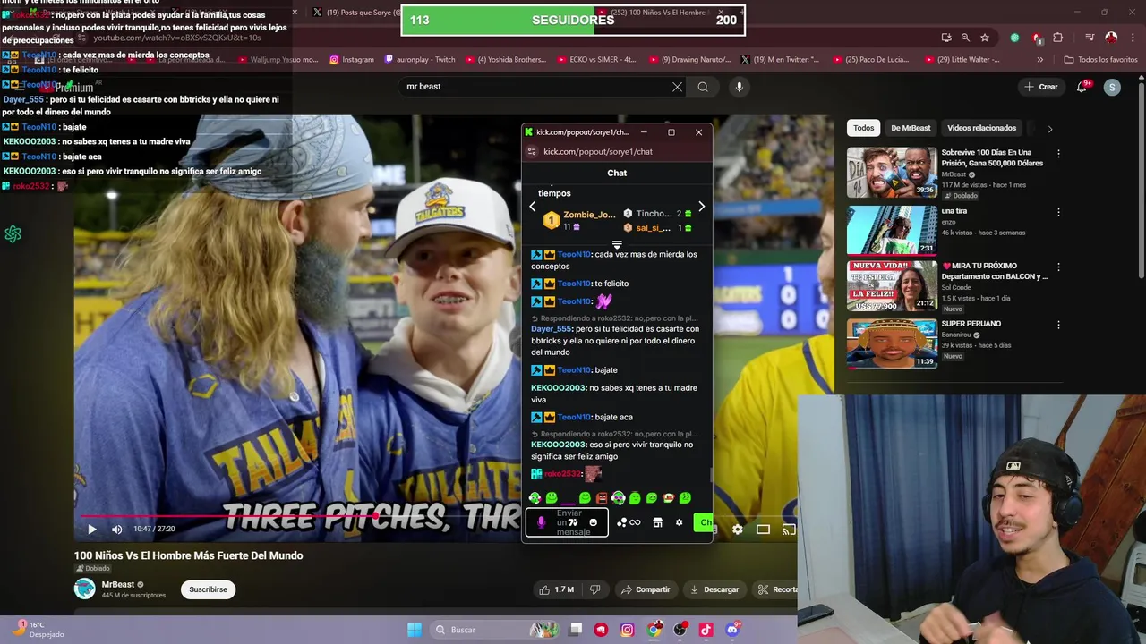Search YouTube with magnifier button
The width and height of the screenshot is (1146, 644).
703,87
